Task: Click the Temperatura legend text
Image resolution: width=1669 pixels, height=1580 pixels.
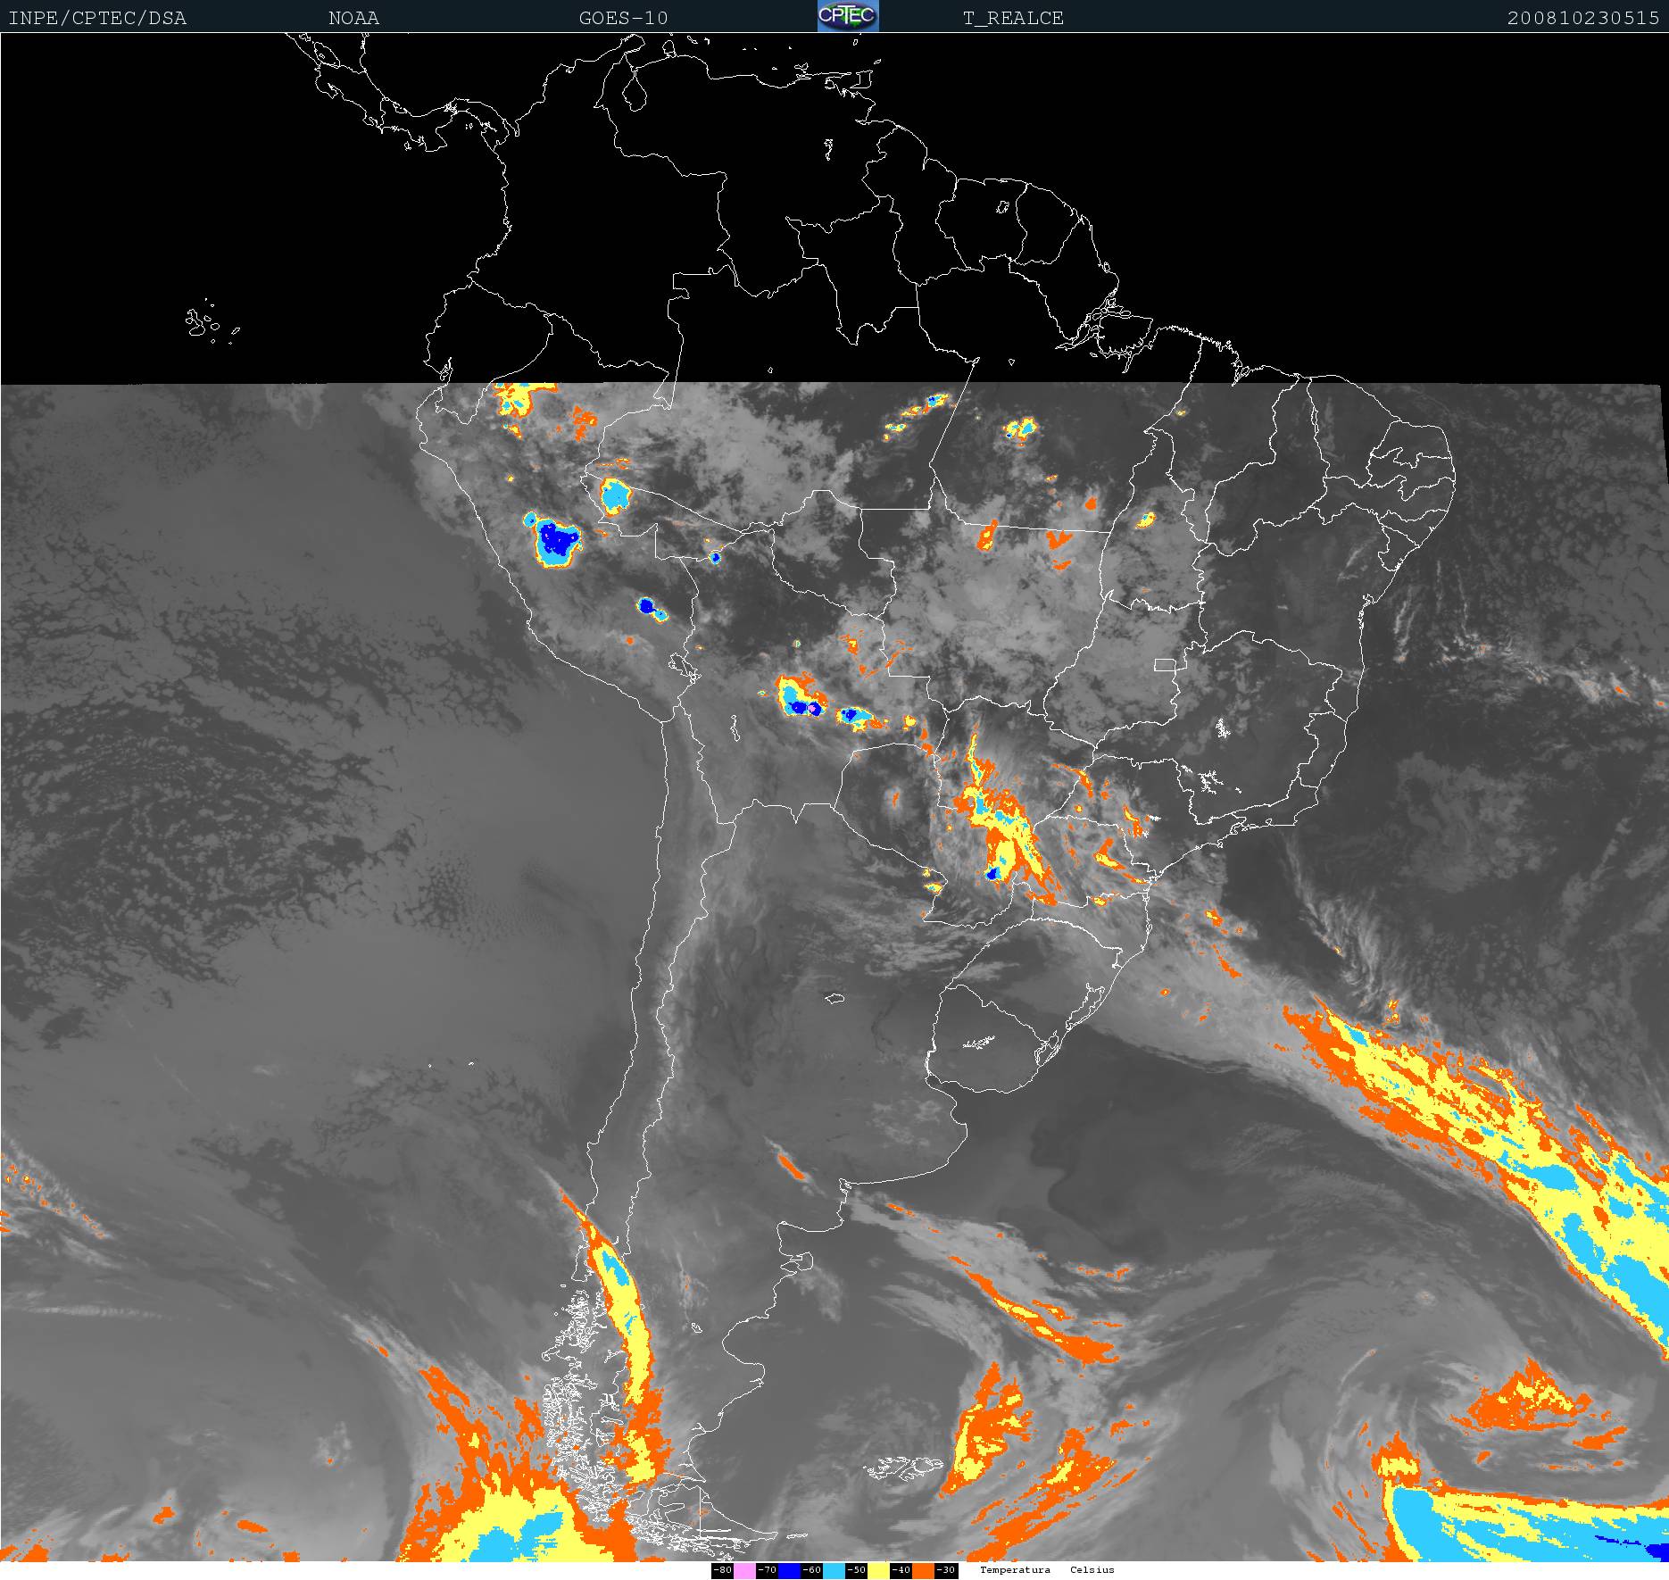Action: (1015, 1570)
